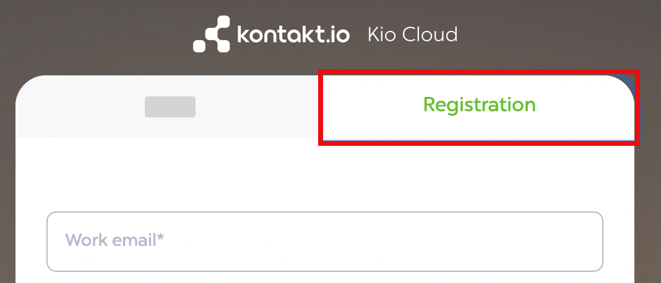Click the kontakt.io molecule logo icon
661x283 pixels.
tap(210, 34)
